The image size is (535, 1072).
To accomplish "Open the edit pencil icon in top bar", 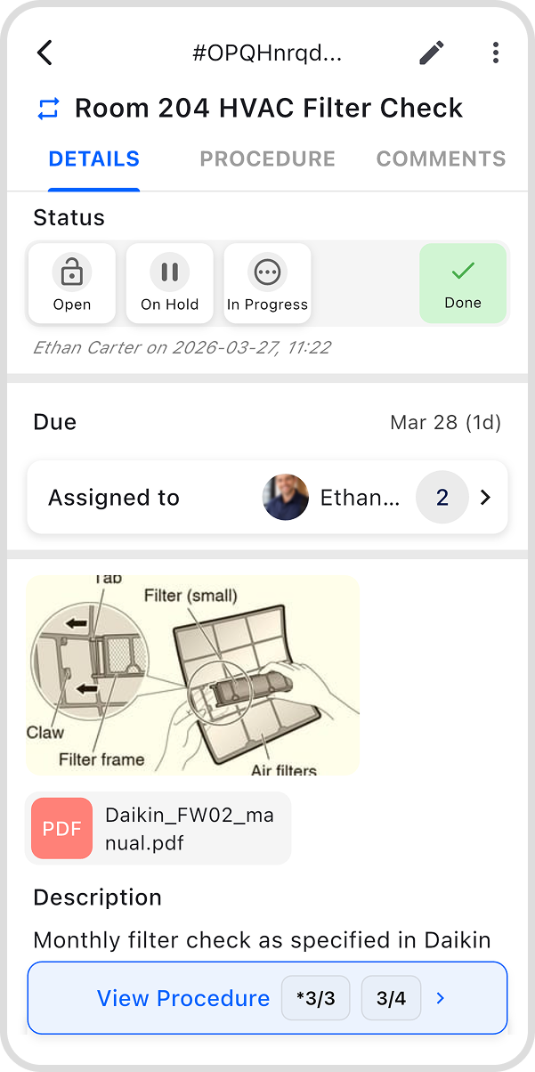I will point(431,53).
